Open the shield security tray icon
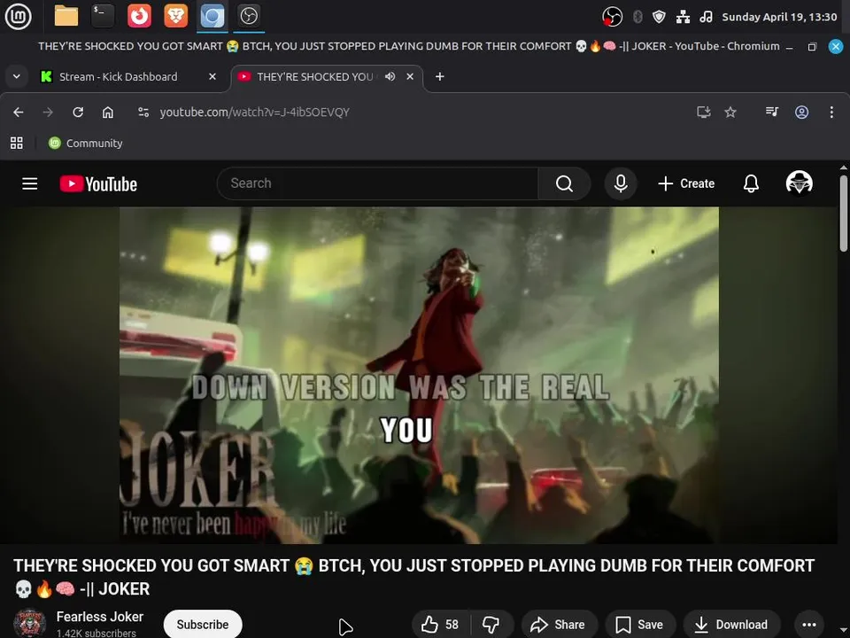This screenshot has height=638, width=850. coord(659,17)
